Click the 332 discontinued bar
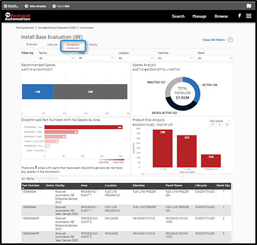Screen dimensions: 257x245 click(x=187, y=151)
